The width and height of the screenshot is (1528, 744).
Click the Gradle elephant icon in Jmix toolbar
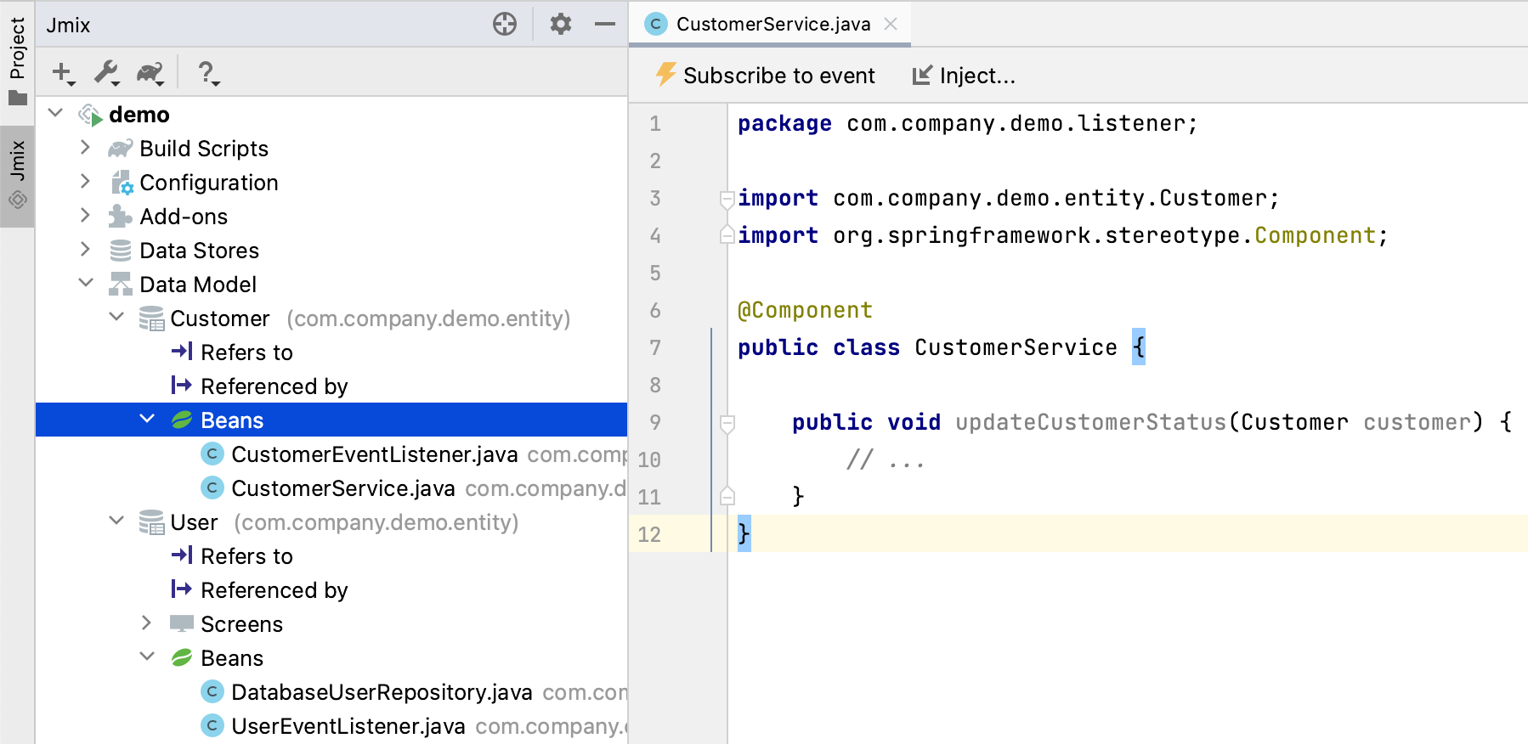150,73
